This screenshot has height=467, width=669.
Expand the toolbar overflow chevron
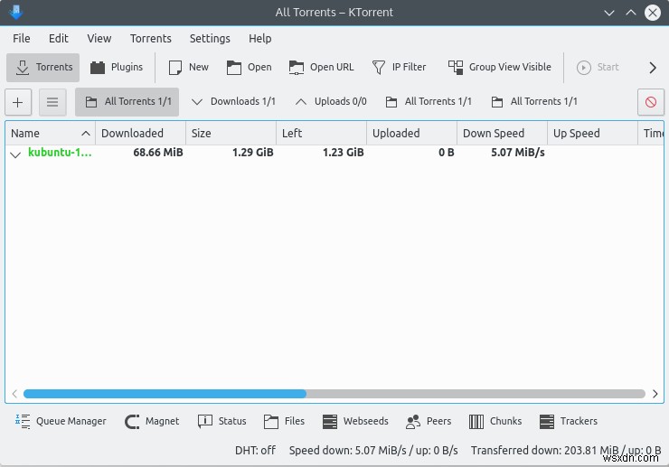pyautogui.click(x=653, y=68)
